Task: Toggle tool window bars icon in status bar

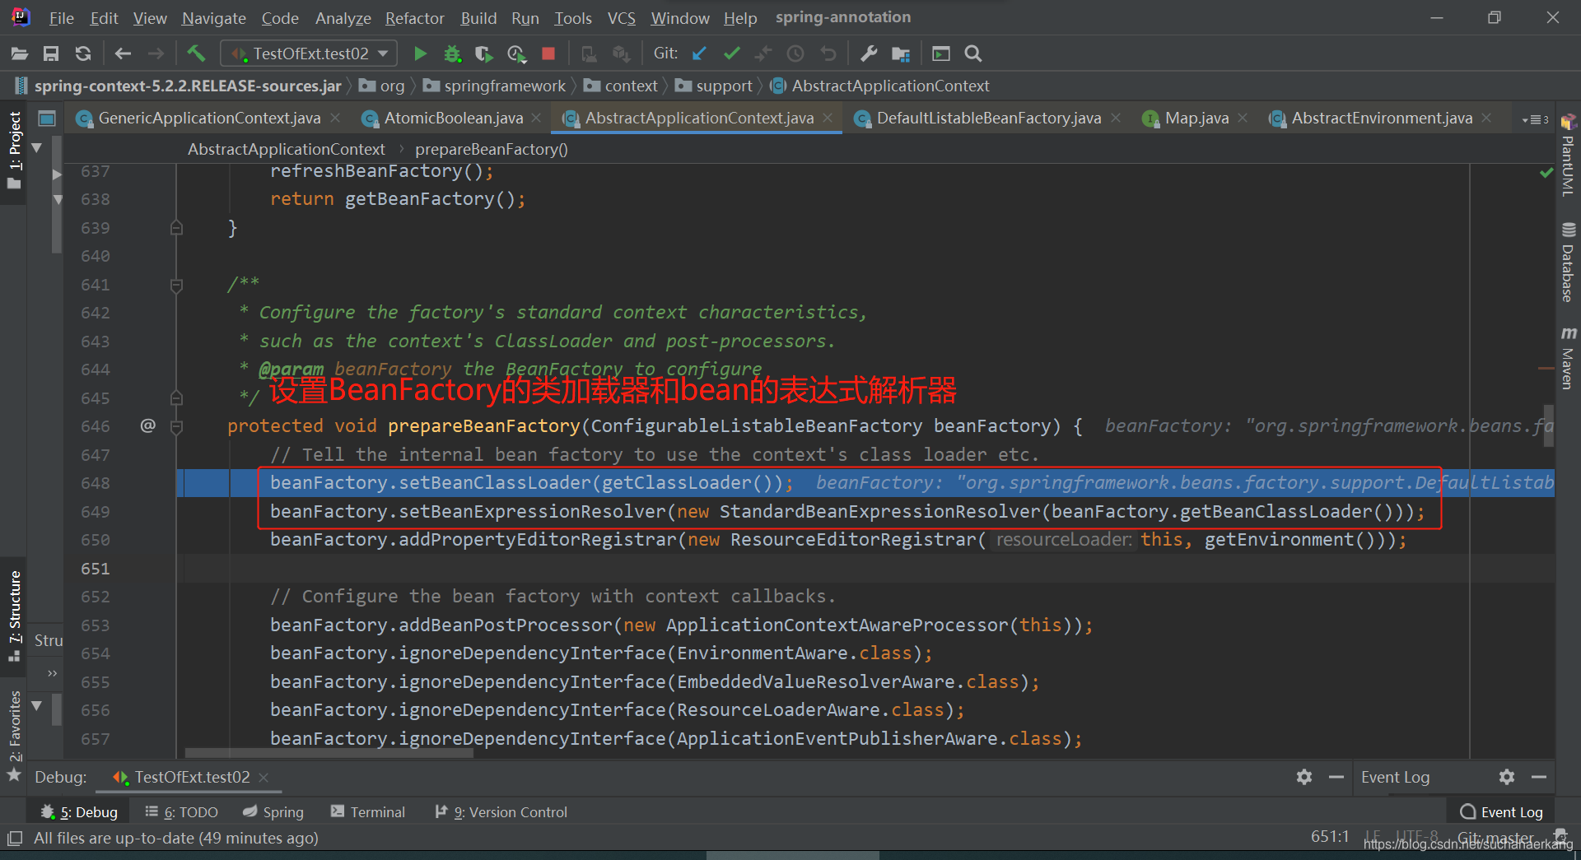Action: [15, 839]
